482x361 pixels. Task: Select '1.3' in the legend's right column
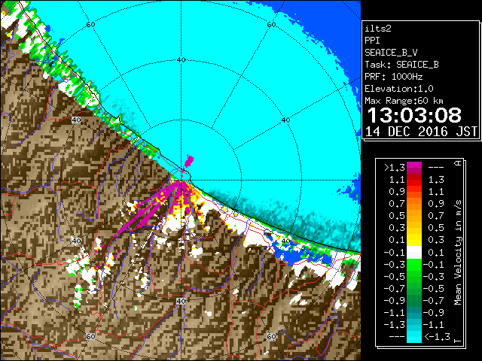(x=436, y=180)
